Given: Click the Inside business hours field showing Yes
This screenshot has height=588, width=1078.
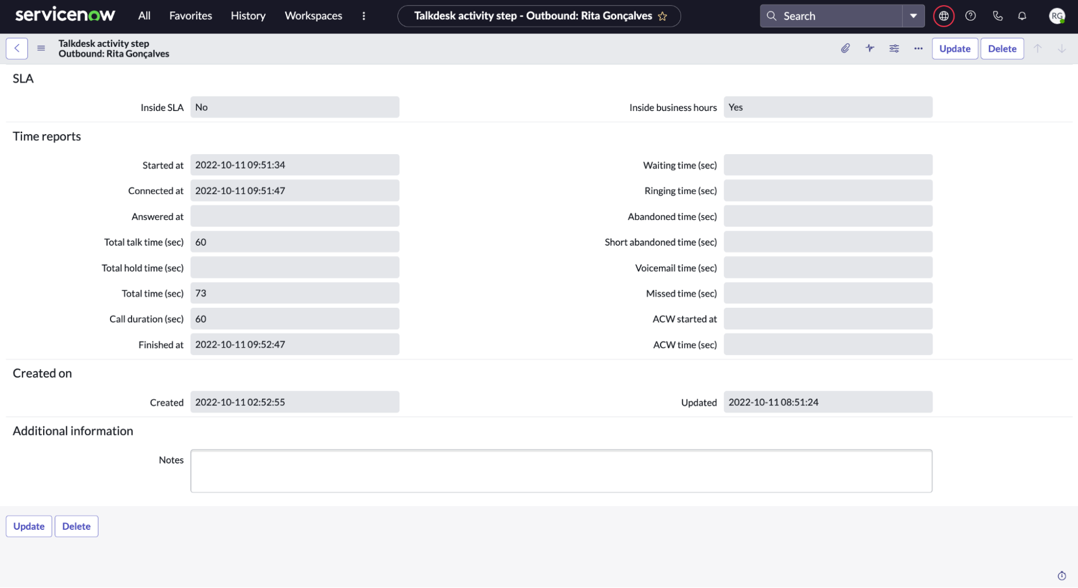Looking at the screenshot, I should (x=828, y=107).
